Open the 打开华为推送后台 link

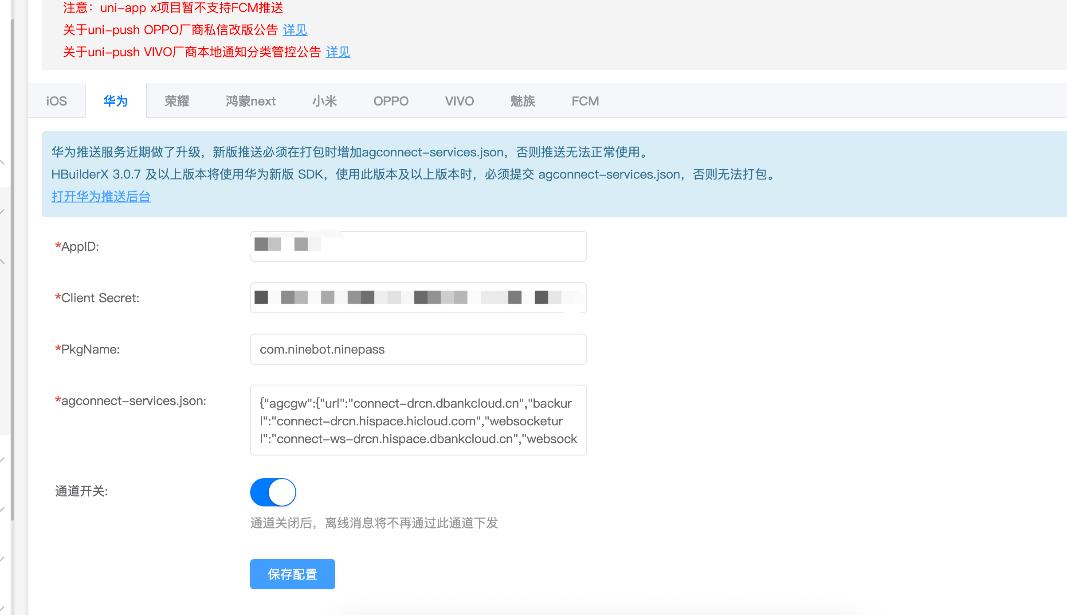[x=101, y=196]
